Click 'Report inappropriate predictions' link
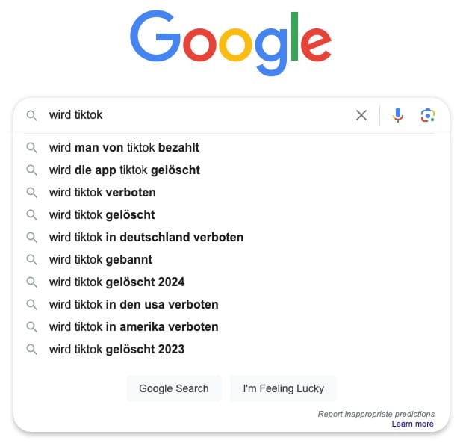The height and width of the screenshot is (446, 463). pyautogui.click(x=376, y=414)
